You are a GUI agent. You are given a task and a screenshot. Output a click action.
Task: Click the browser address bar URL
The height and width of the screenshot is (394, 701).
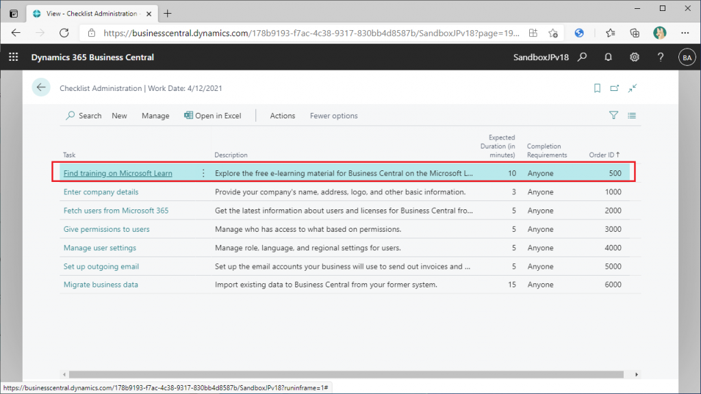(x=311, y=33)
